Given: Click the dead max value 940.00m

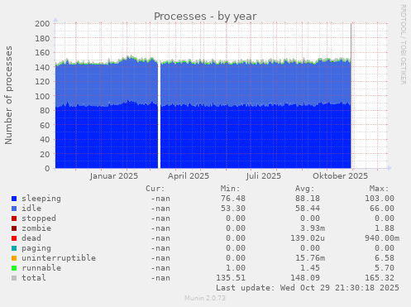Looking at the screenshot, I should click(382, 238).
